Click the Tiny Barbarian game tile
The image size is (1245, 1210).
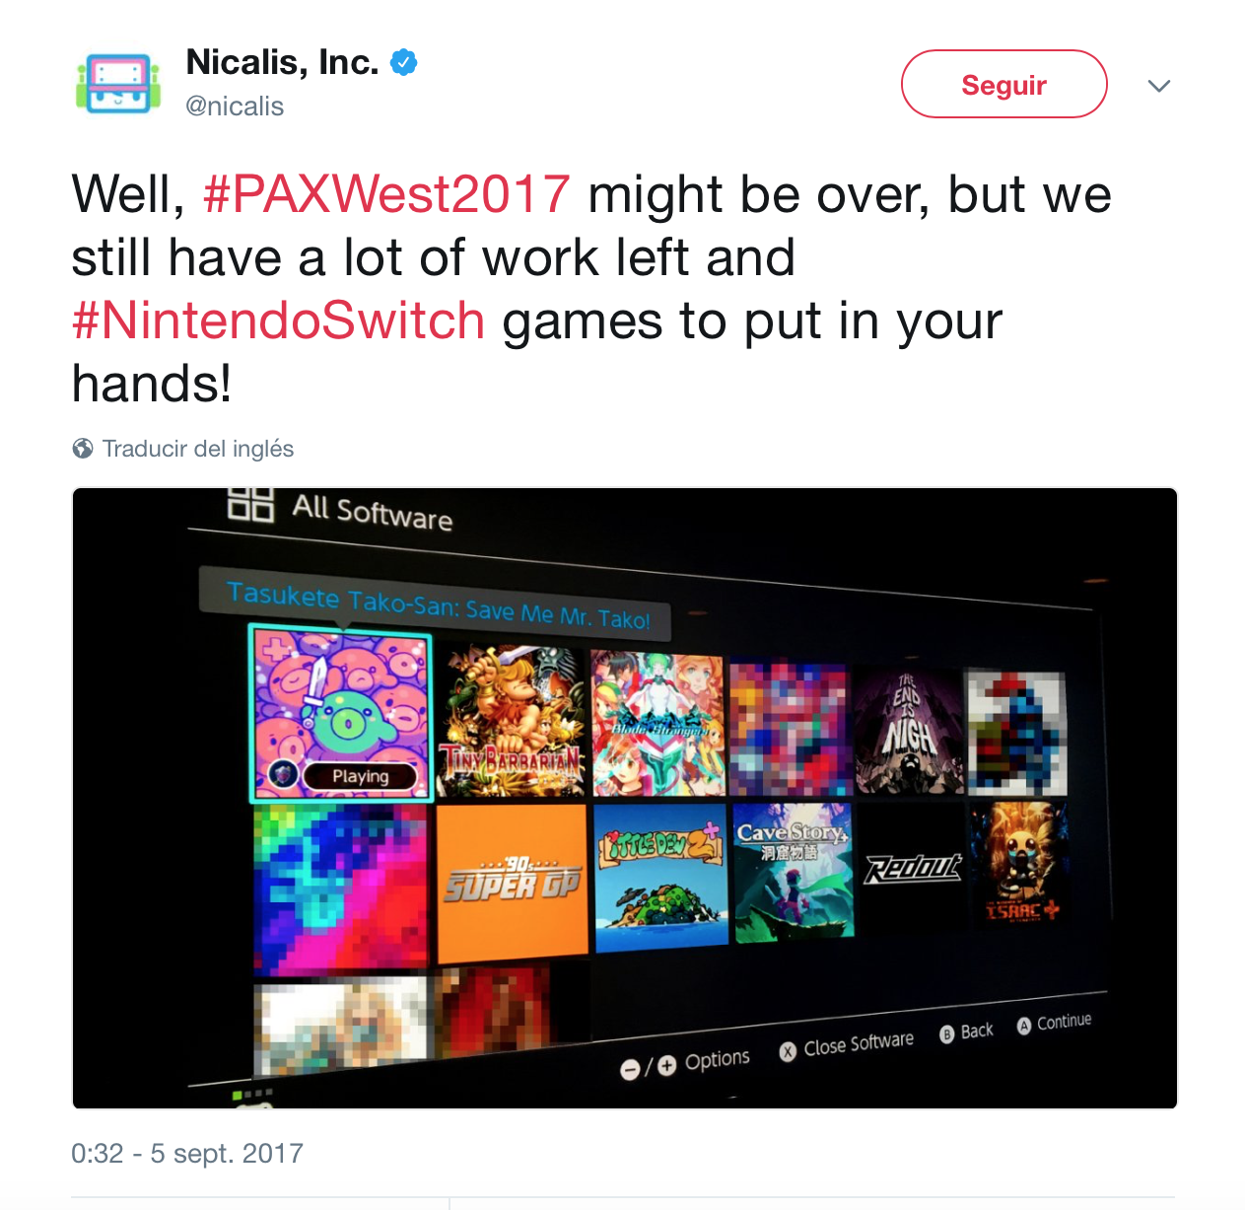click(512, 721)
